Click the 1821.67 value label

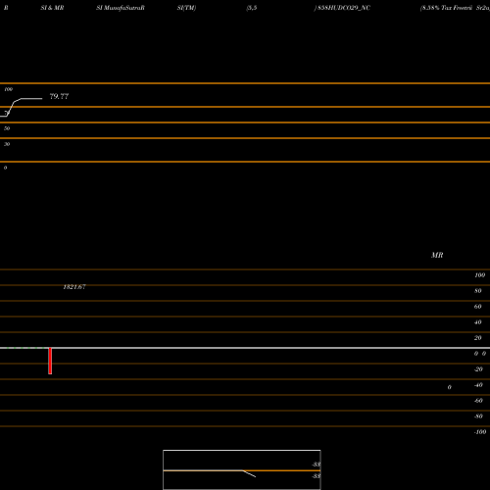(x=74, y=287)
